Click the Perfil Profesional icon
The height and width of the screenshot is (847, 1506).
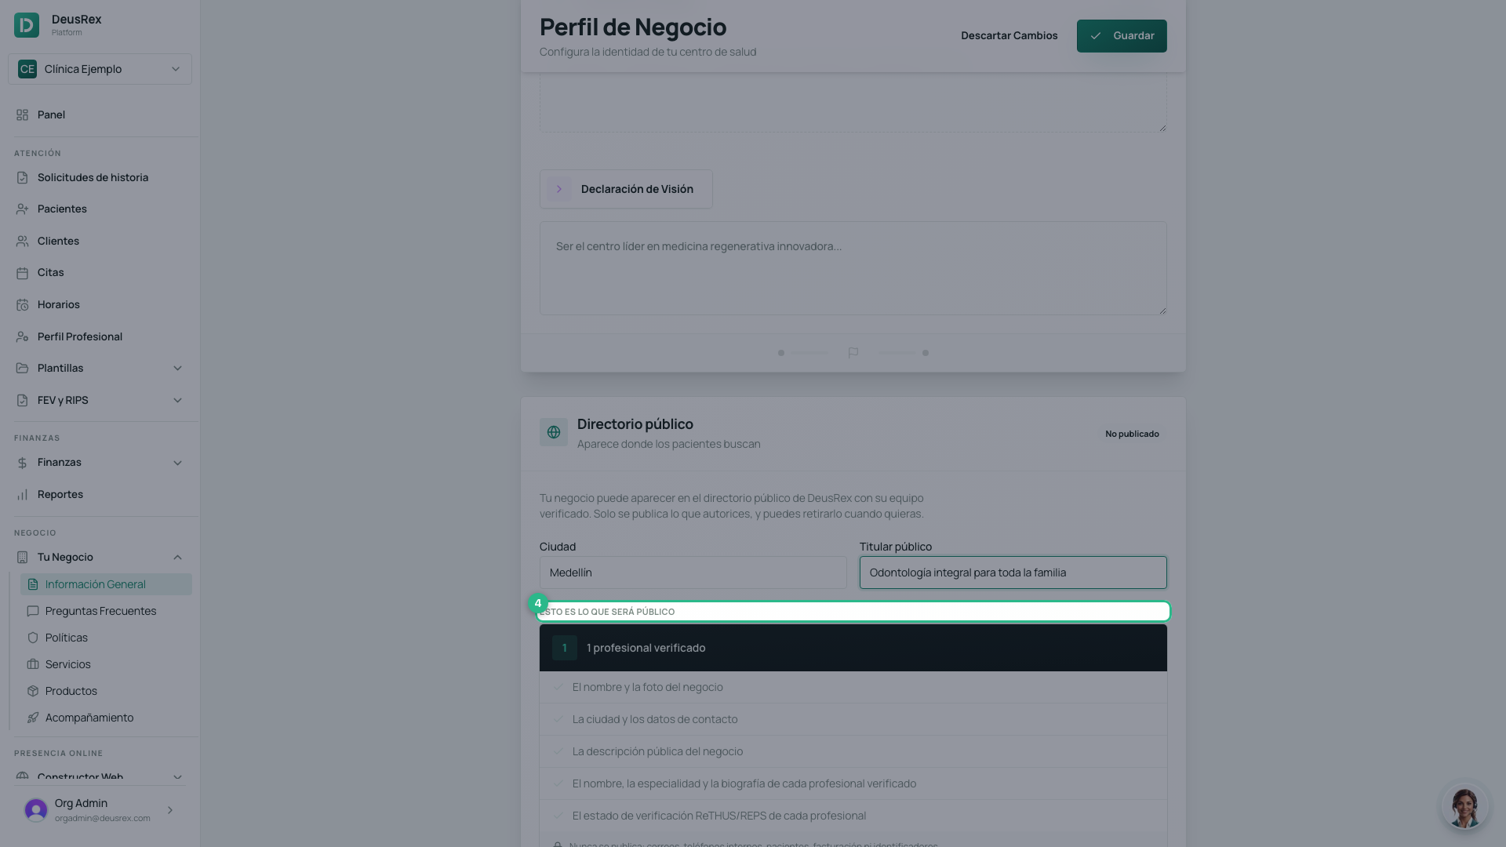click(22, 337)
